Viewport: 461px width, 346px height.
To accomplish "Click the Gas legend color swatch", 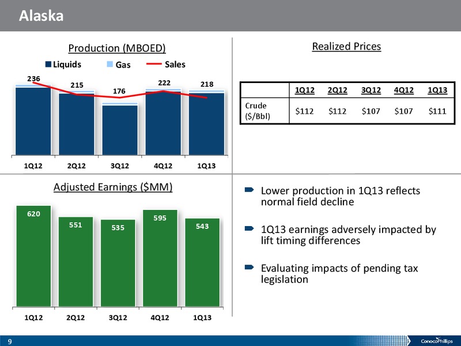I will point(109,64).
